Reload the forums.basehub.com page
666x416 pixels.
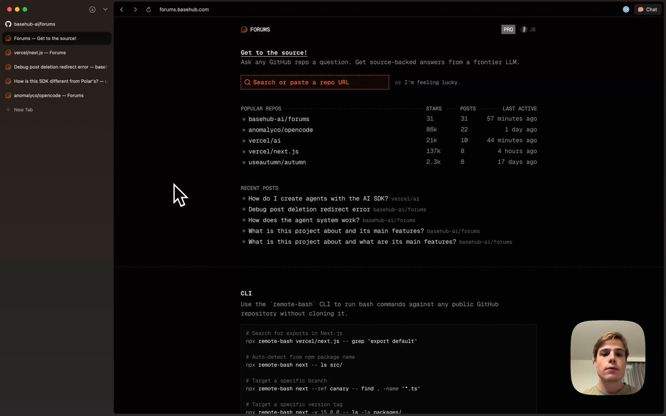149,9
